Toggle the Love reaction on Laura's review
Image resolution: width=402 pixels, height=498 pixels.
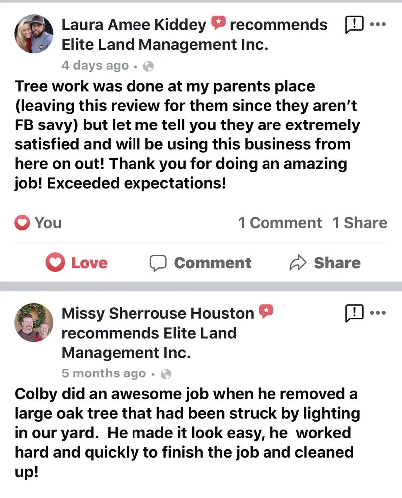[77, 263]
